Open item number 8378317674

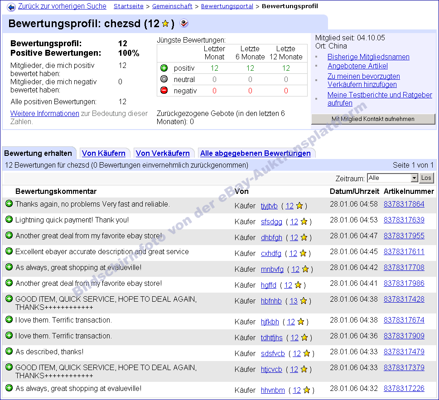tap(404, 320)
